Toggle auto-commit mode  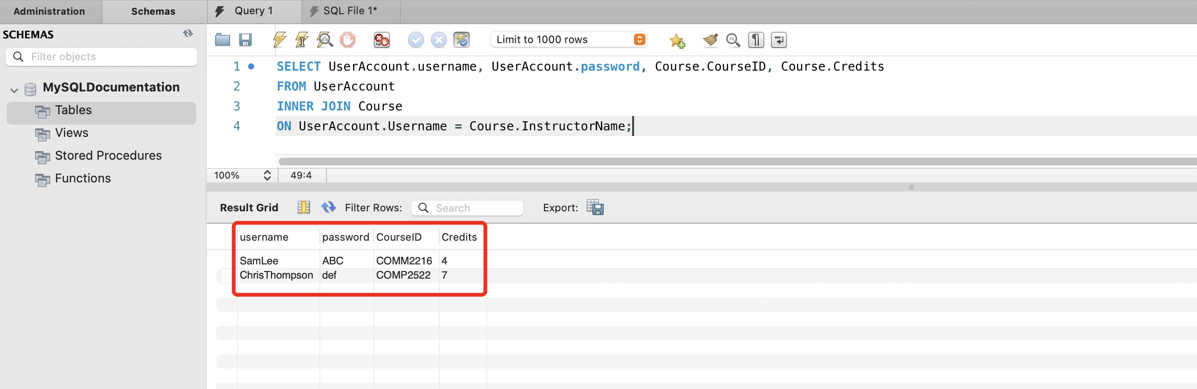pyautogui.click(x=462, y=40)
